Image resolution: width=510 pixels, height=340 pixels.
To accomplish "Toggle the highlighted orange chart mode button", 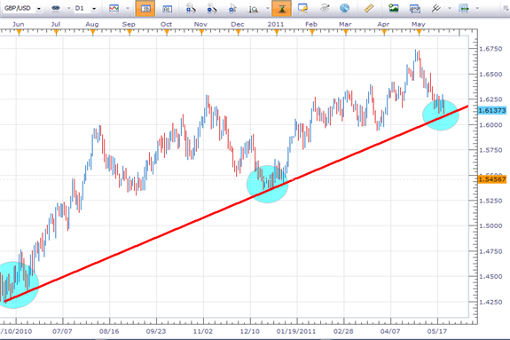I will pyautogui.click(x=145, y=9).
